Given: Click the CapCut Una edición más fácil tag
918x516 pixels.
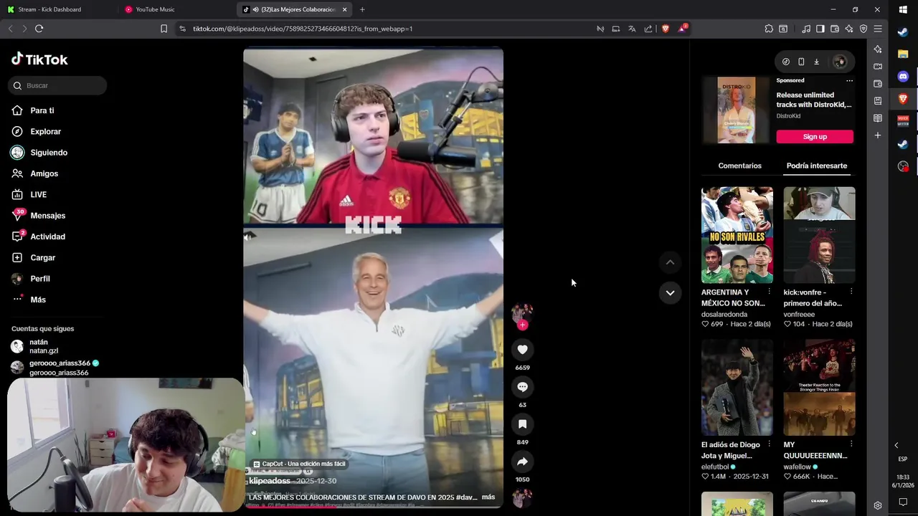Looking at the screenshot, I should tap(300, 464).
